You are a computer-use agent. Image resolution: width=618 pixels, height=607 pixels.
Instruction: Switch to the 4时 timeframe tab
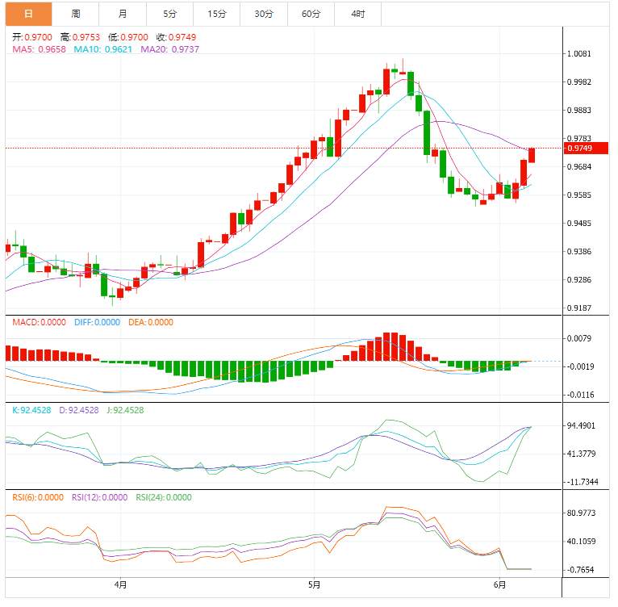coord(357,14)
